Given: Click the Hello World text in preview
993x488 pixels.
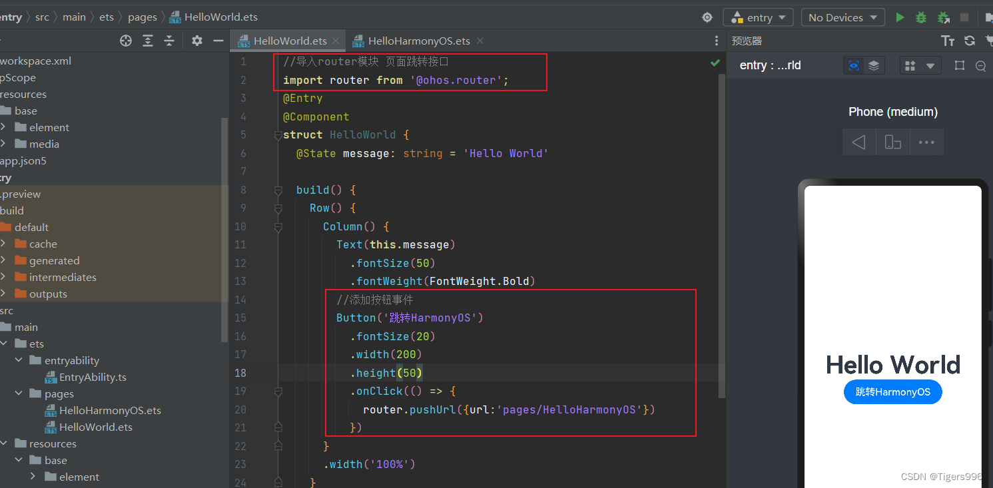Looking at the screenshot, I should [x=893, y=365].
